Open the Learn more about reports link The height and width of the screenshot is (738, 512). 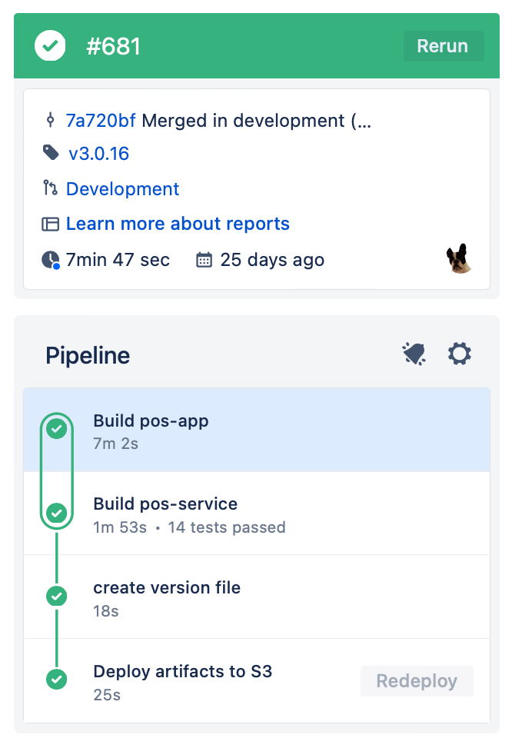point(178,224)
